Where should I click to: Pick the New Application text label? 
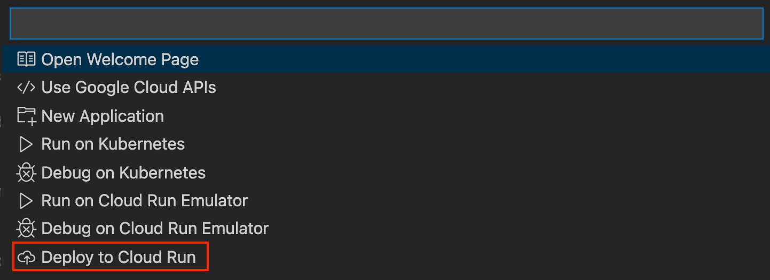[103, 116]
